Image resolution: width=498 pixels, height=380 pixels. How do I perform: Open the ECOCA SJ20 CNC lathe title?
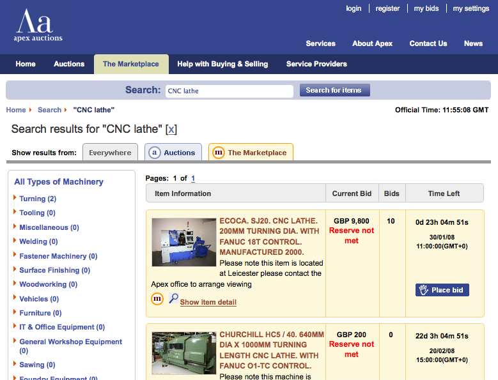[x=269, y=236]
